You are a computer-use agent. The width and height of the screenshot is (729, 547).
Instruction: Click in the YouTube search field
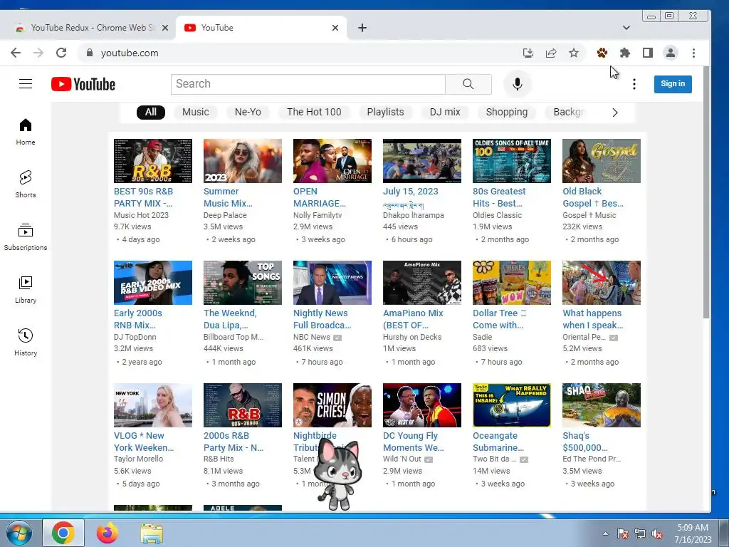pyautogui.click(x=308, y=84)
